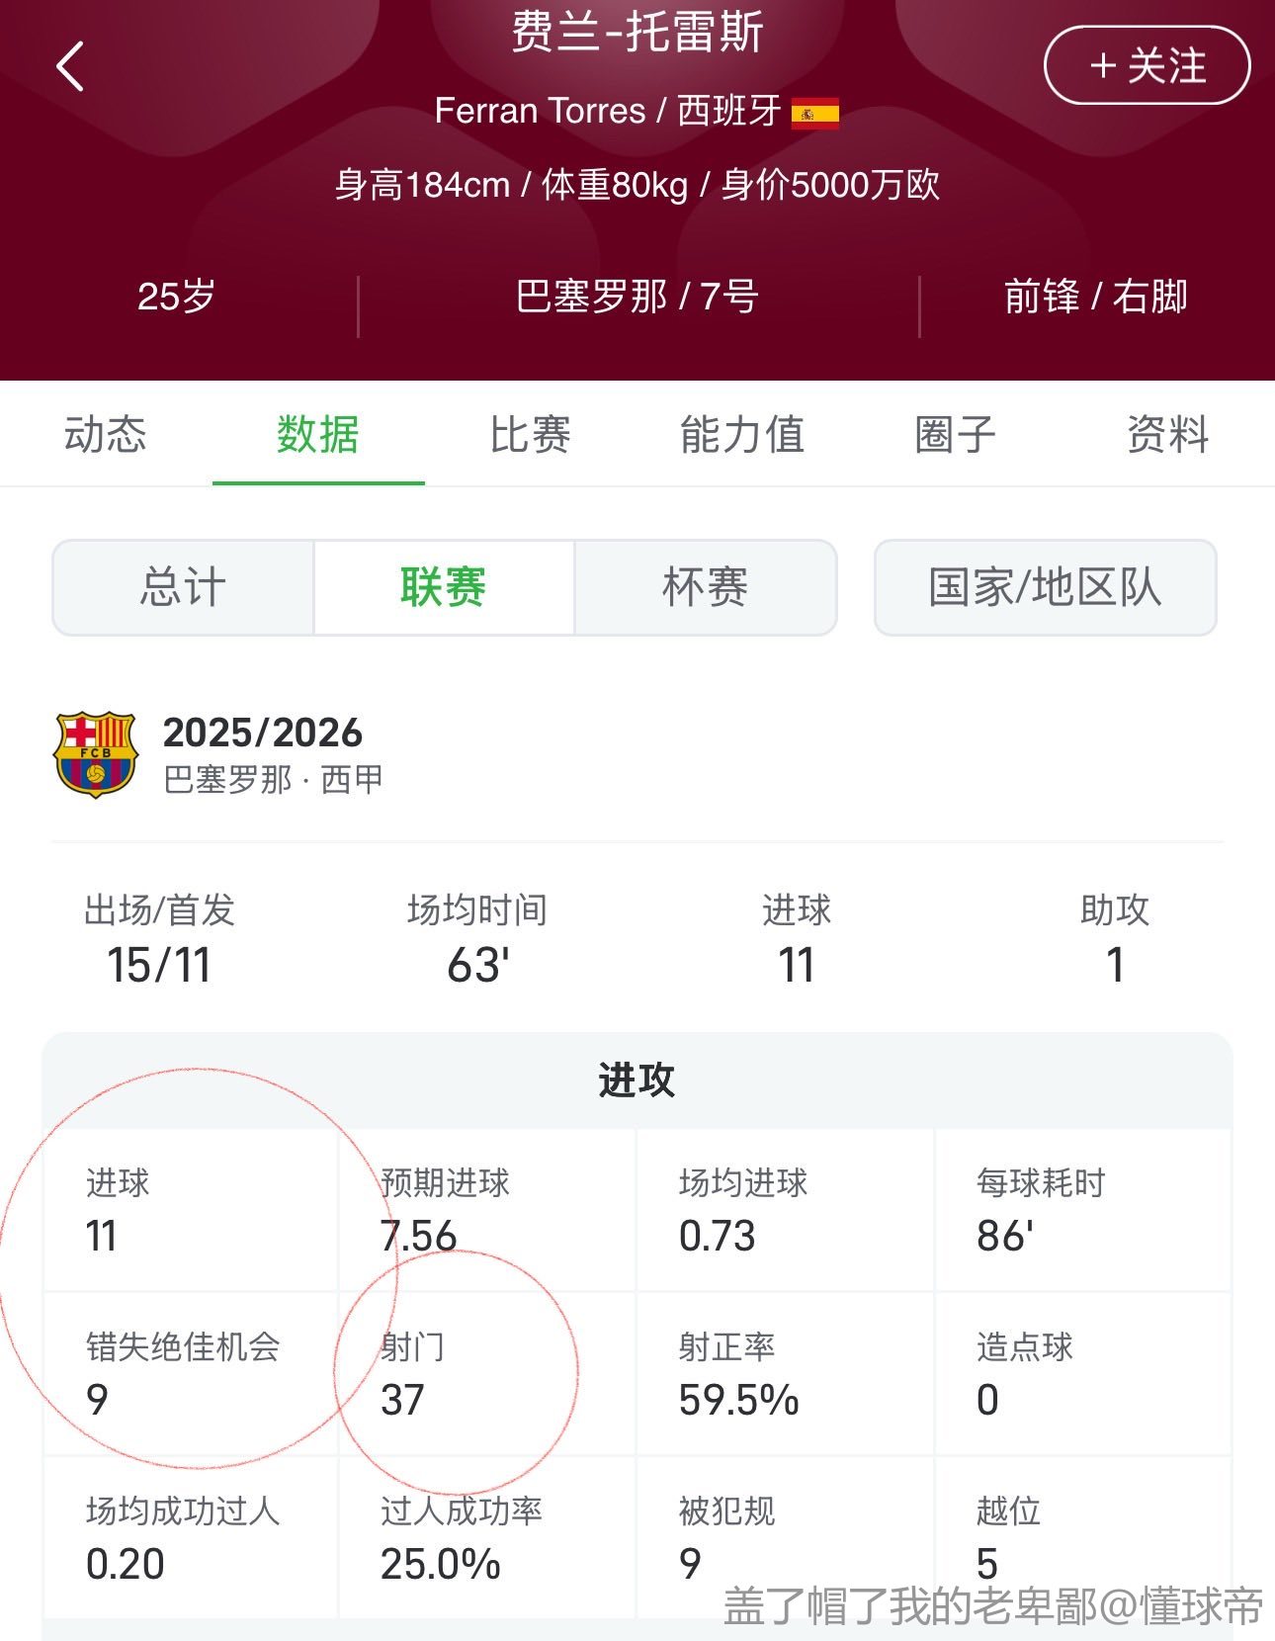Select the 联赛 stats filter

coord(444,587)
